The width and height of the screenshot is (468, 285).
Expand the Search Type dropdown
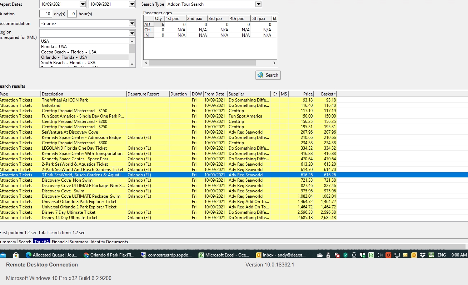[259, 4]
